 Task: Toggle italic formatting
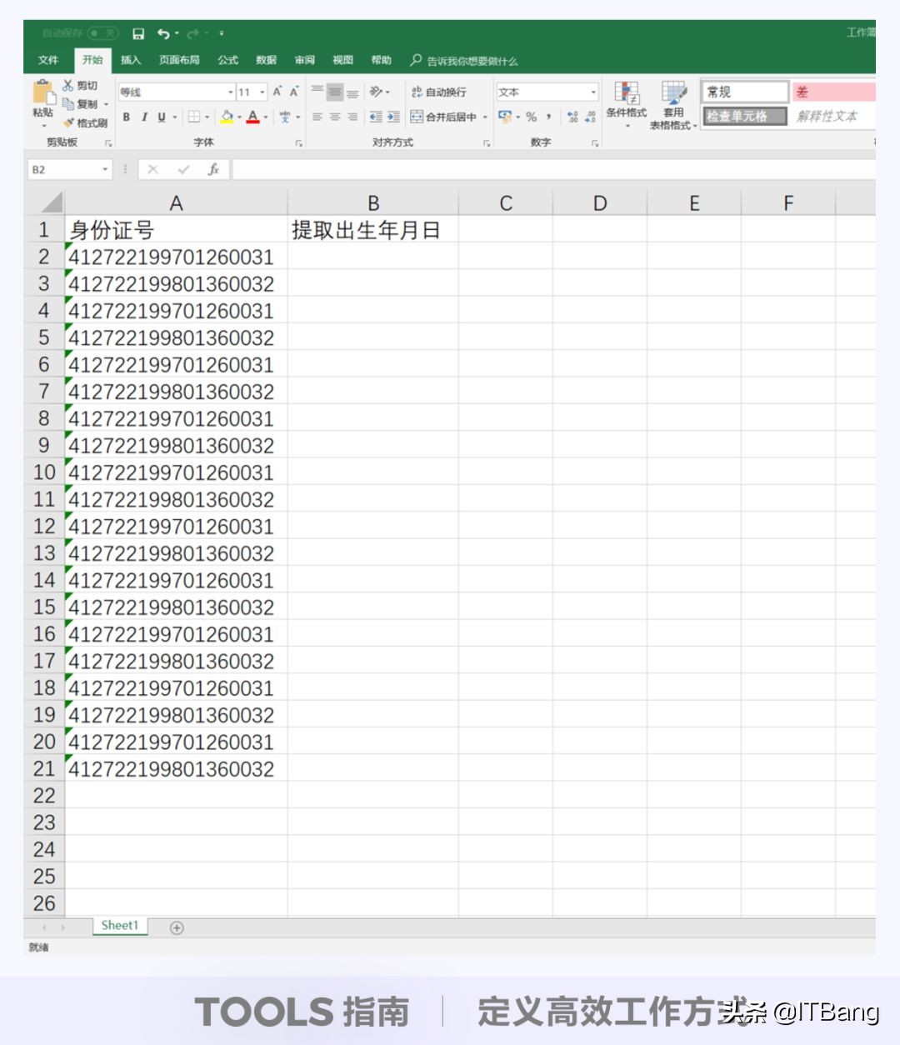coord(143,117)
